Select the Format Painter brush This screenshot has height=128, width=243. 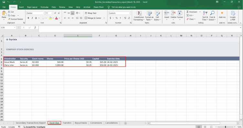pos(16,19)
